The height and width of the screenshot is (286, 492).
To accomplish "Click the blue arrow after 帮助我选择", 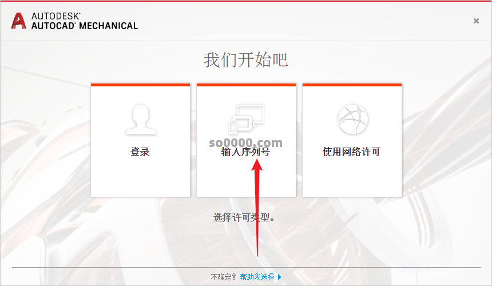I will (x=280, y=277).
